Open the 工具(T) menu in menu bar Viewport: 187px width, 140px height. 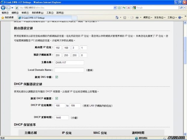click(50, 13)
